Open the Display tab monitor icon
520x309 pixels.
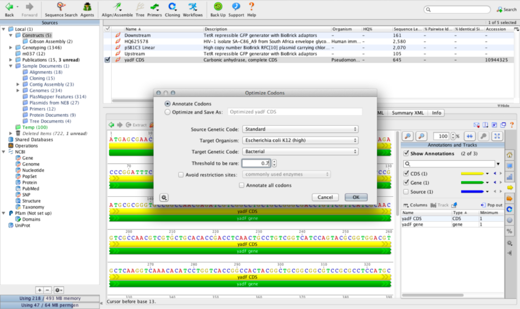(x=509, y=166)
